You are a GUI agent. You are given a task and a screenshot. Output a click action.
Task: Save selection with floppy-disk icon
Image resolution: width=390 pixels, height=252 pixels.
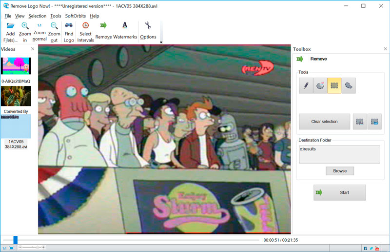(360, 122)
